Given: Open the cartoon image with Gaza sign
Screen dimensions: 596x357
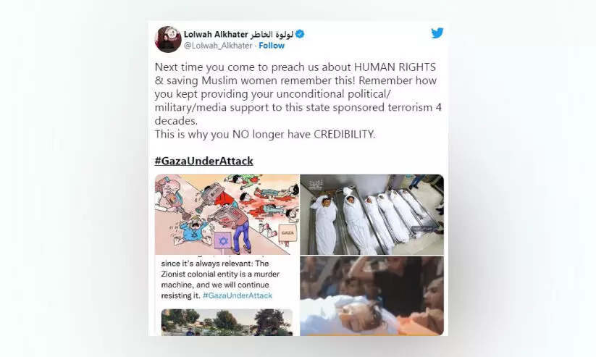Looking at the screenshot, I should [227, 214].
